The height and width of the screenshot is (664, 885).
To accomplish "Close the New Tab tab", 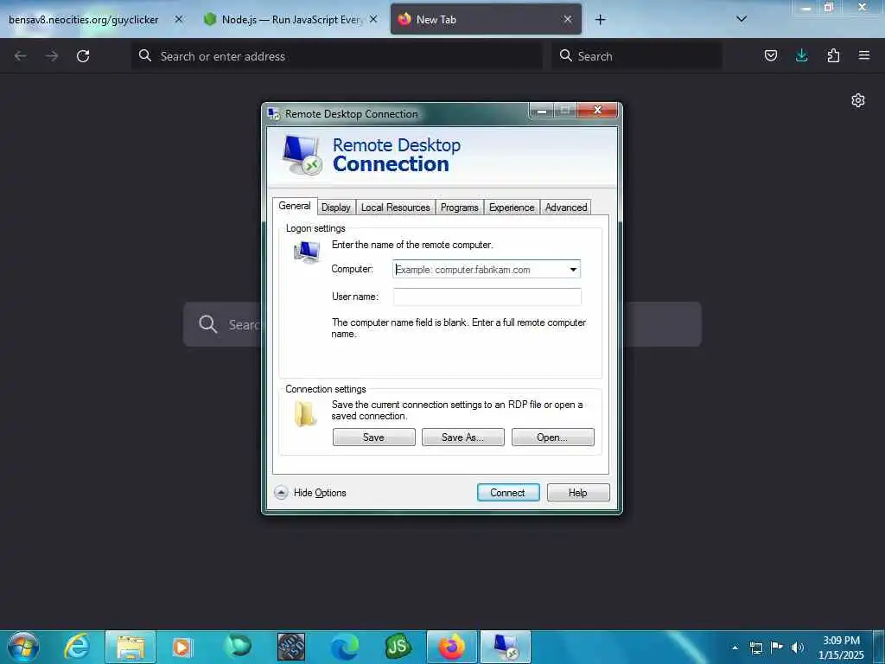I will click(567, 19).
